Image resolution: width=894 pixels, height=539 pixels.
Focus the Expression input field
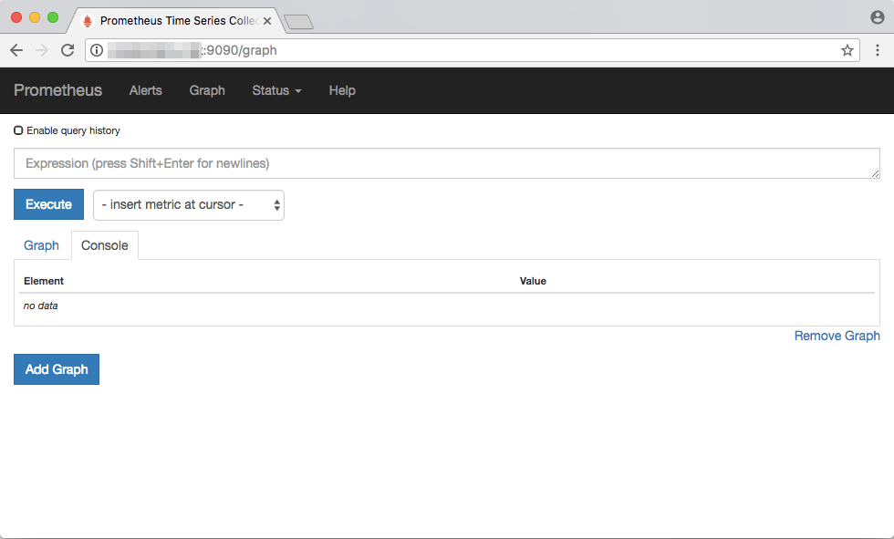tap(446, 163)
